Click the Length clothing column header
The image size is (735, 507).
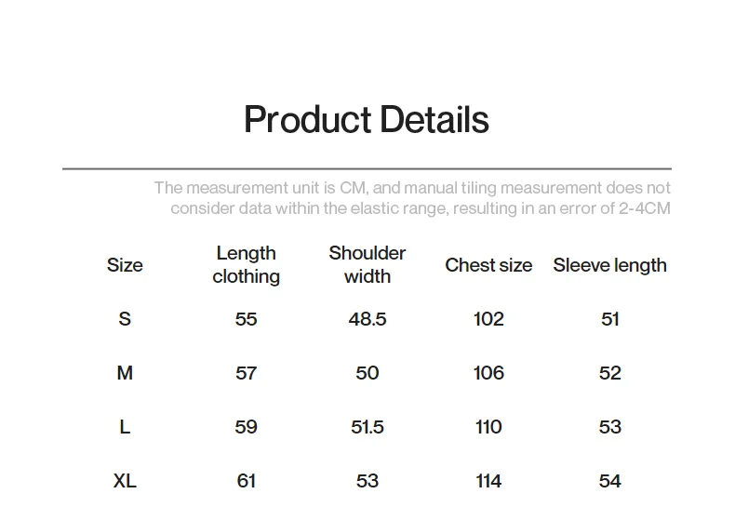246,265
